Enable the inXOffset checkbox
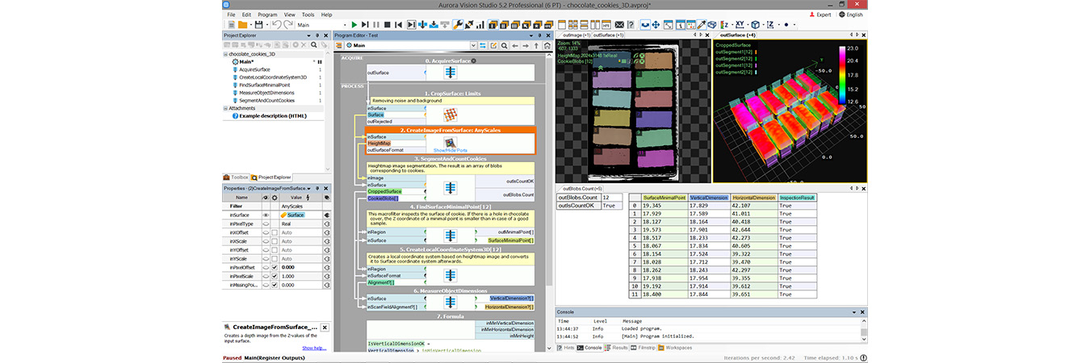 click(x=275, y=232)
